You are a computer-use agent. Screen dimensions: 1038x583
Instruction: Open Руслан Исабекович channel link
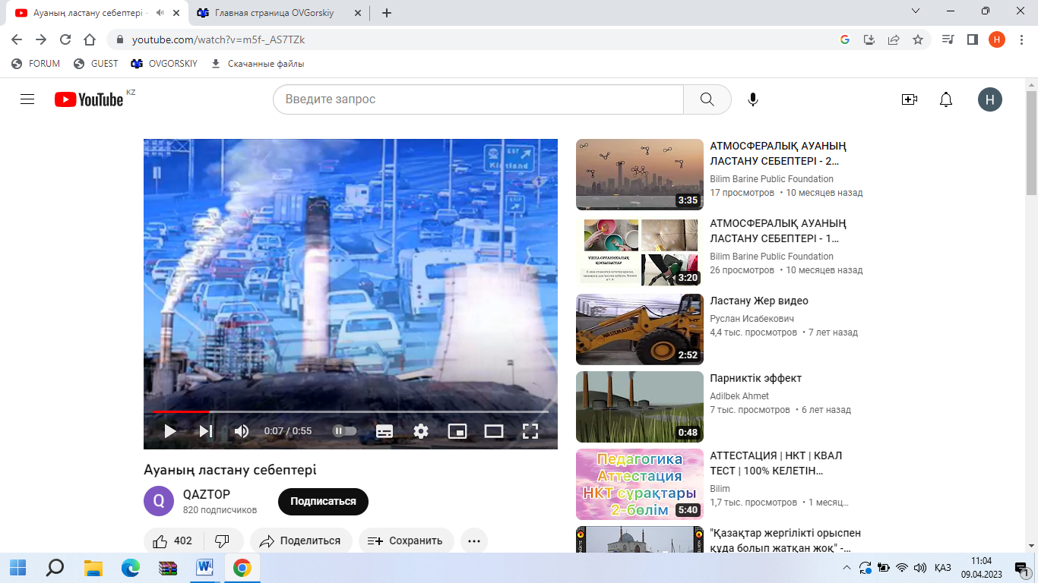click(x=753, y=319)
